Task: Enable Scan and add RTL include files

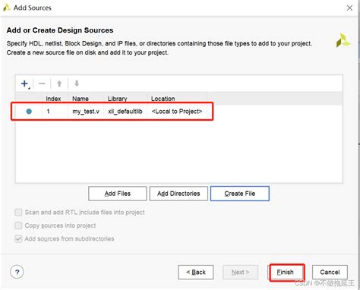Action: click(x=18, y=213)
